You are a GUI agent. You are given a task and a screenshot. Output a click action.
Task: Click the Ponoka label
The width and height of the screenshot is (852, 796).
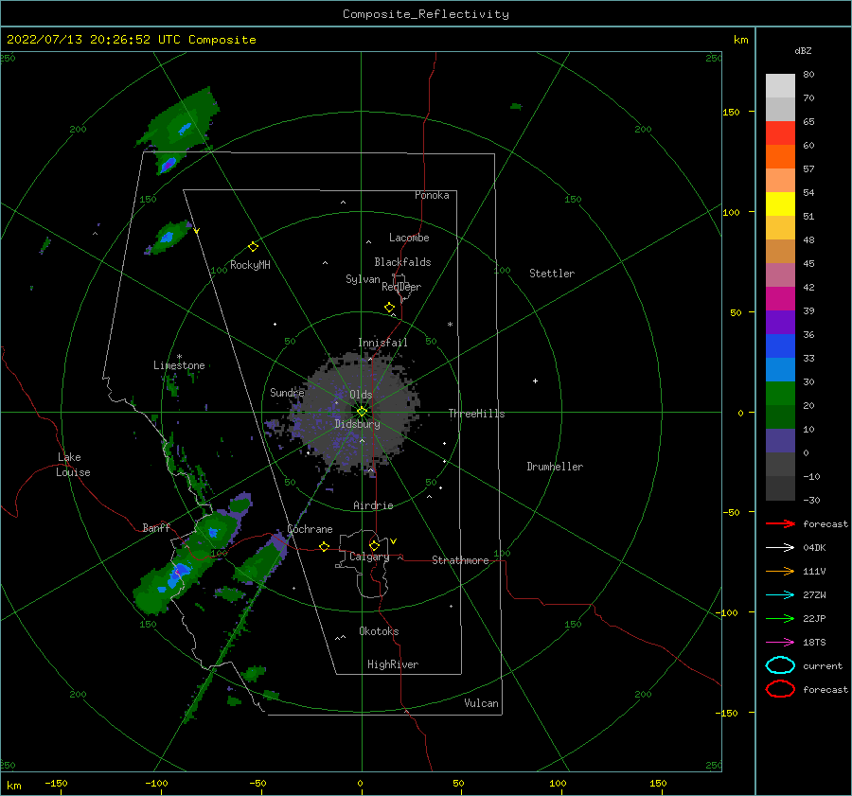pos(432,195)
